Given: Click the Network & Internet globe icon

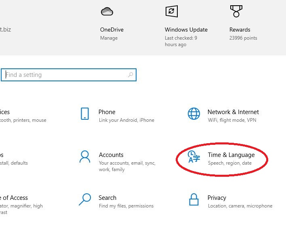Looking at the screenshot, I should pos(194,114).
